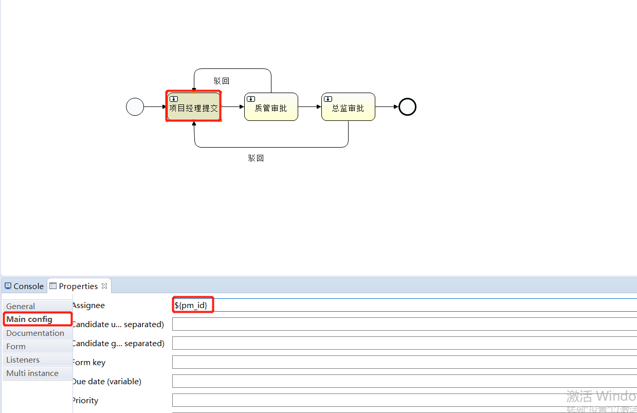Click the Properties panel icon

coord(52,285)
